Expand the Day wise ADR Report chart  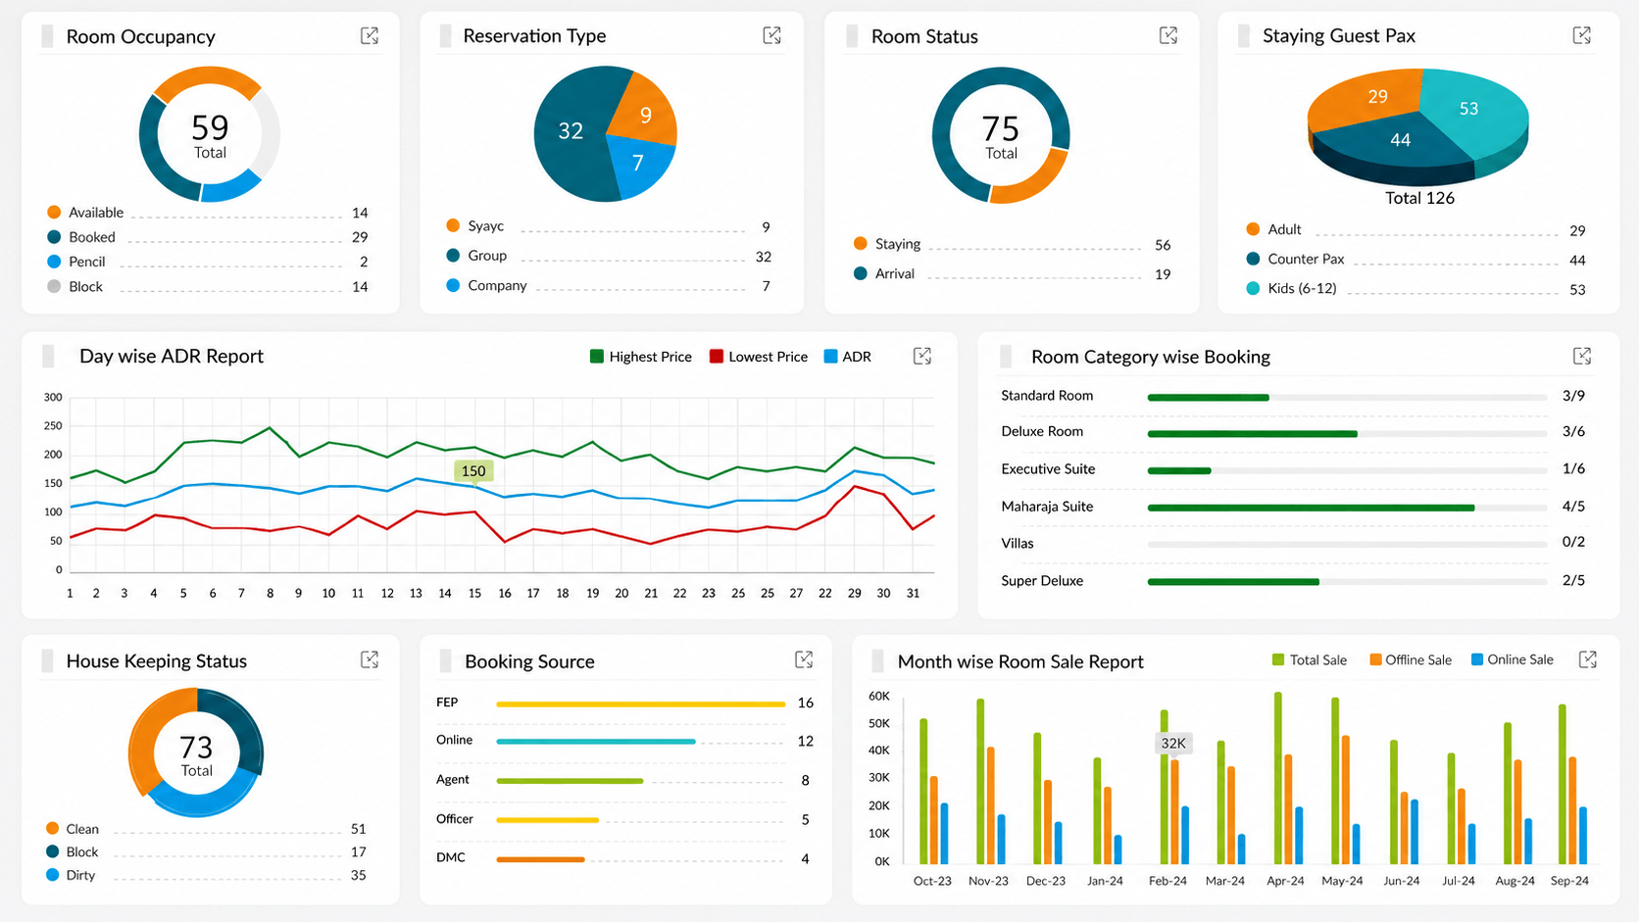coord(922,356)
